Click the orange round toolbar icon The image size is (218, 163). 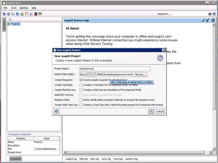(27, 14)
